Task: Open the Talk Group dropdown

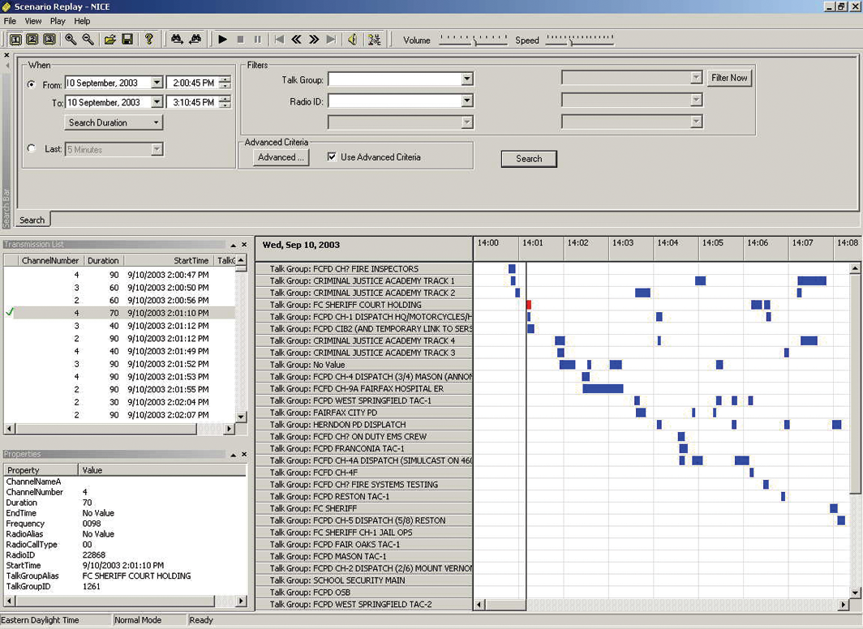Action: (466, 79)
